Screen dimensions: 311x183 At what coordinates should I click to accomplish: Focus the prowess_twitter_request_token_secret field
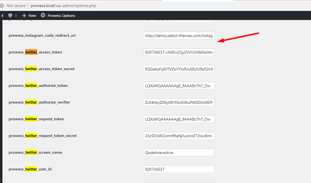179,136
